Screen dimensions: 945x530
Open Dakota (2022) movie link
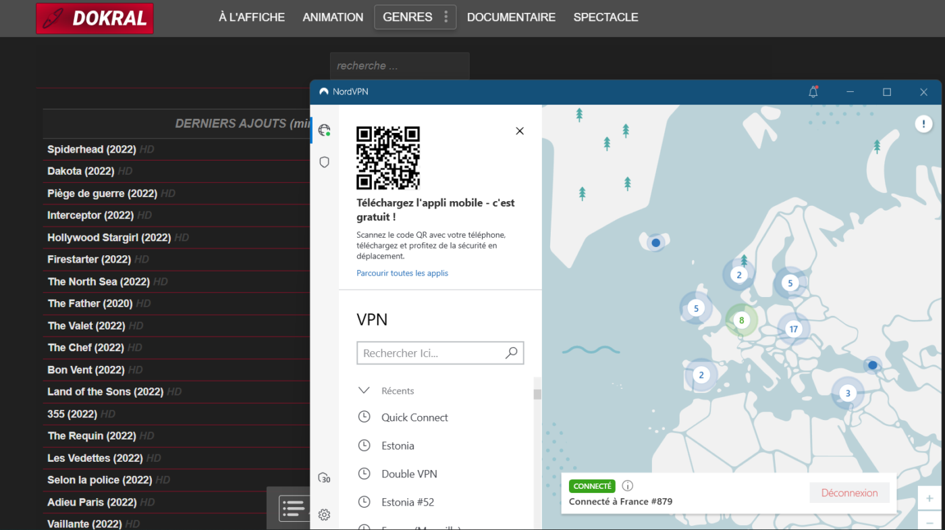click(81, 171)
